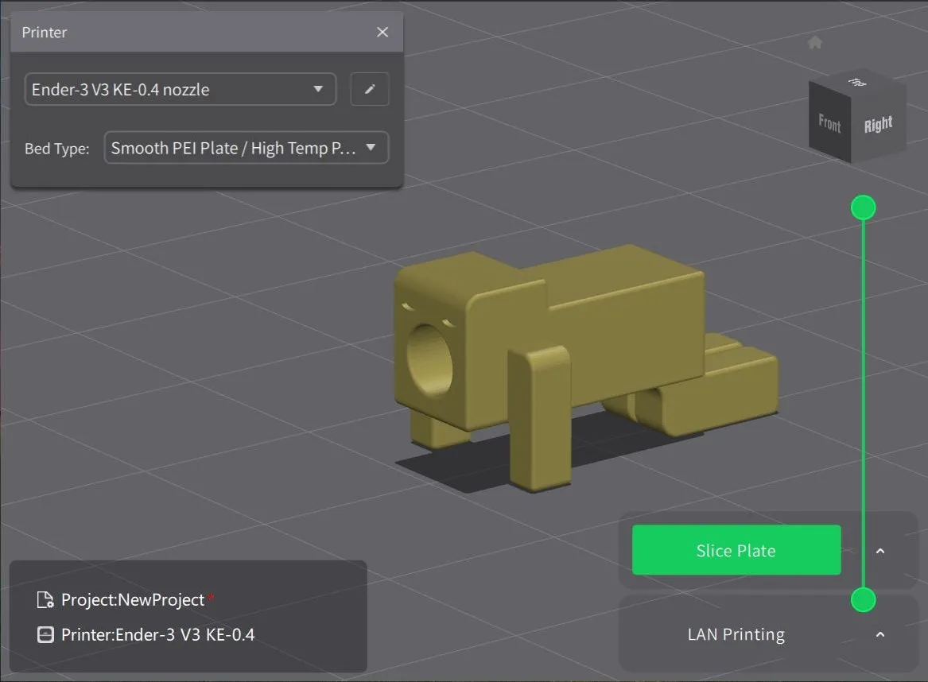This screenshot has height=682, width=928.
Task: Click the top handle of the green slider
Action: click(x=863, y=208)
